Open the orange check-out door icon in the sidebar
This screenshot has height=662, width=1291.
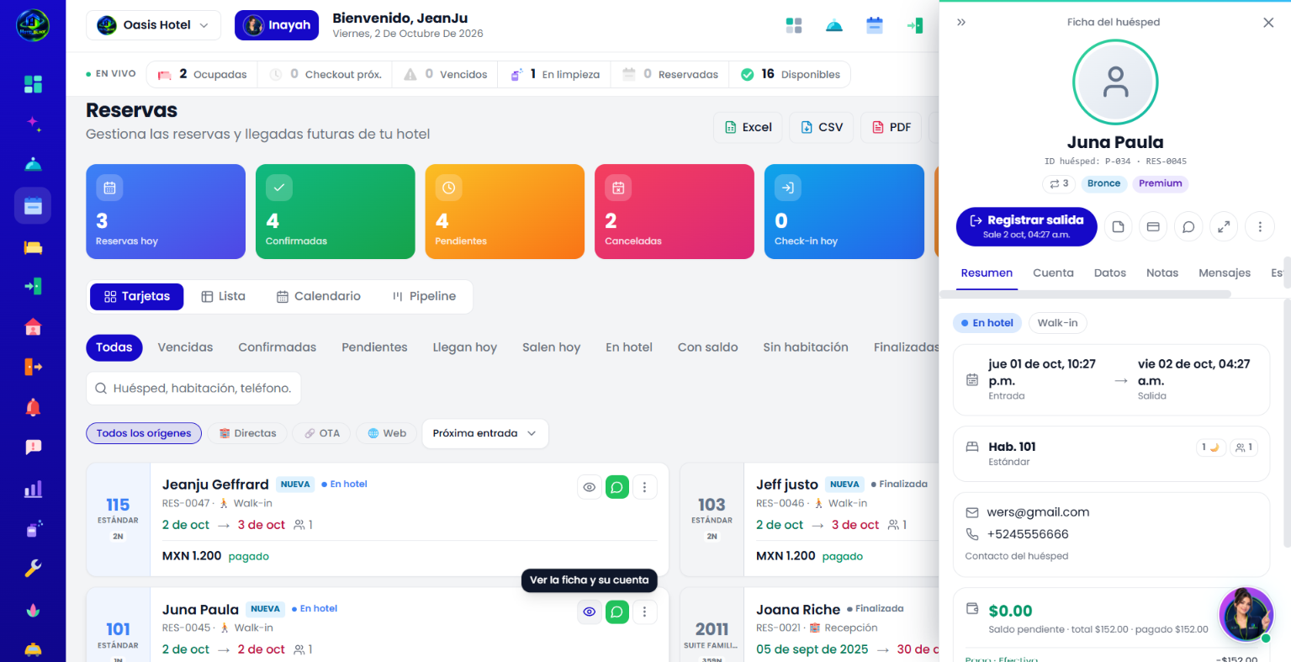pos(33,367)
